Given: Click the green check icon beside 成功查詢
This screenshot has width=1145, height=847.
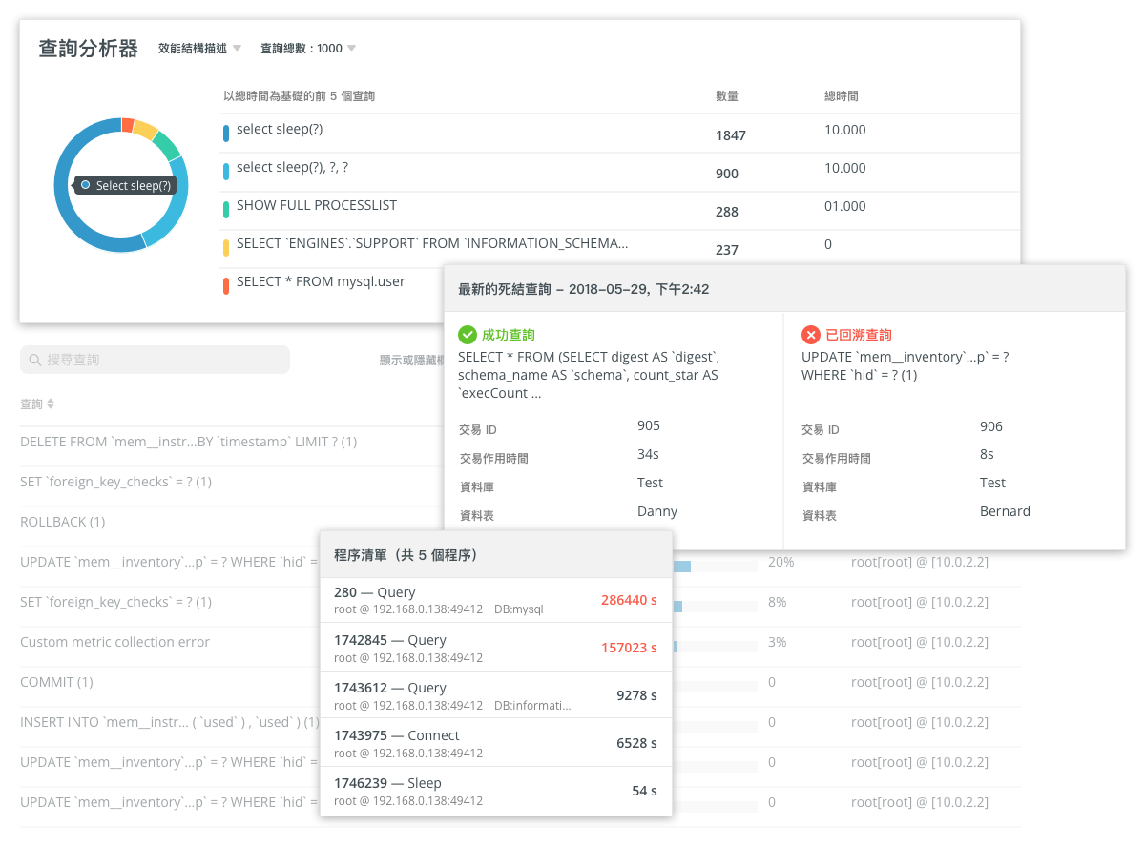Looking at the screenshot, I should tap(467, 335).
